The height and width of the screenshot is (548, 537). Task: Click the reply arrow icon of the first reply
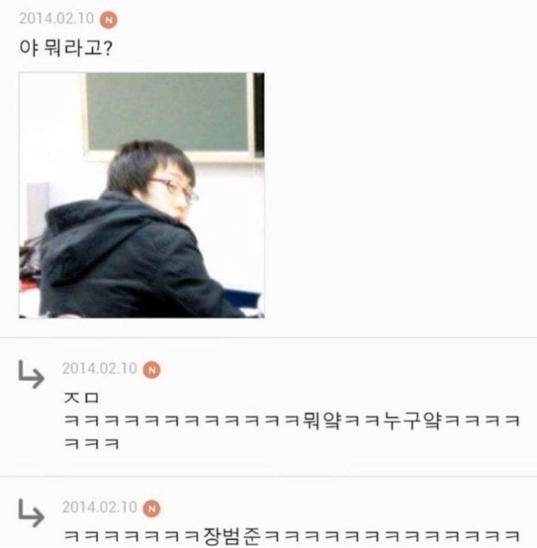tap(31, 374)
